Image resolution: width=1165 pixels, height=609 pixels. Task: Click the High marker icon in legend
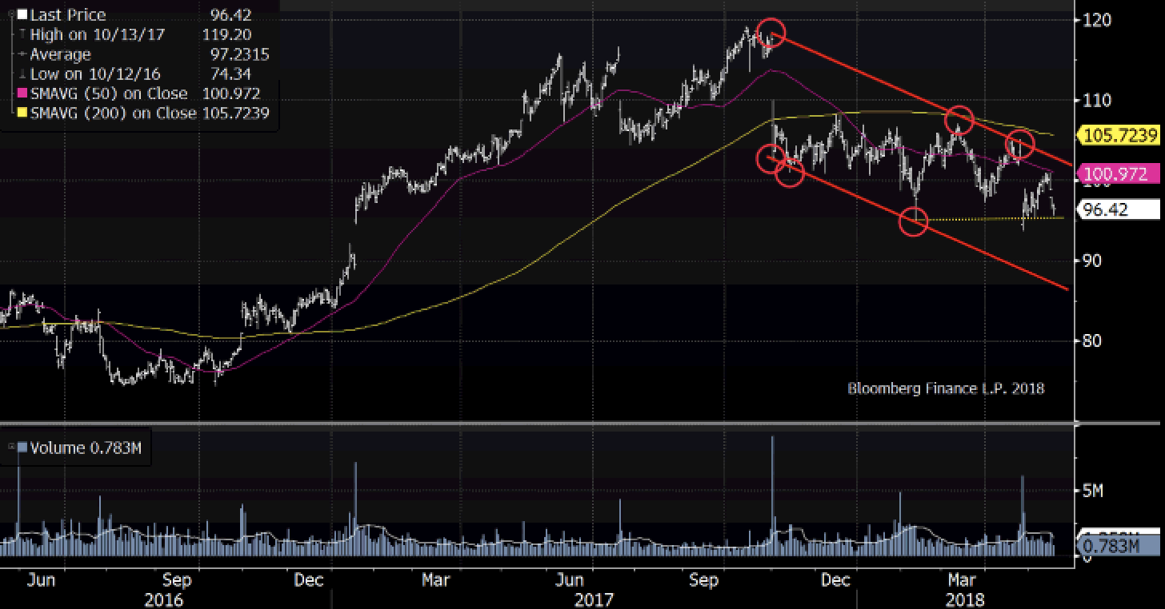tap(22, 34)
